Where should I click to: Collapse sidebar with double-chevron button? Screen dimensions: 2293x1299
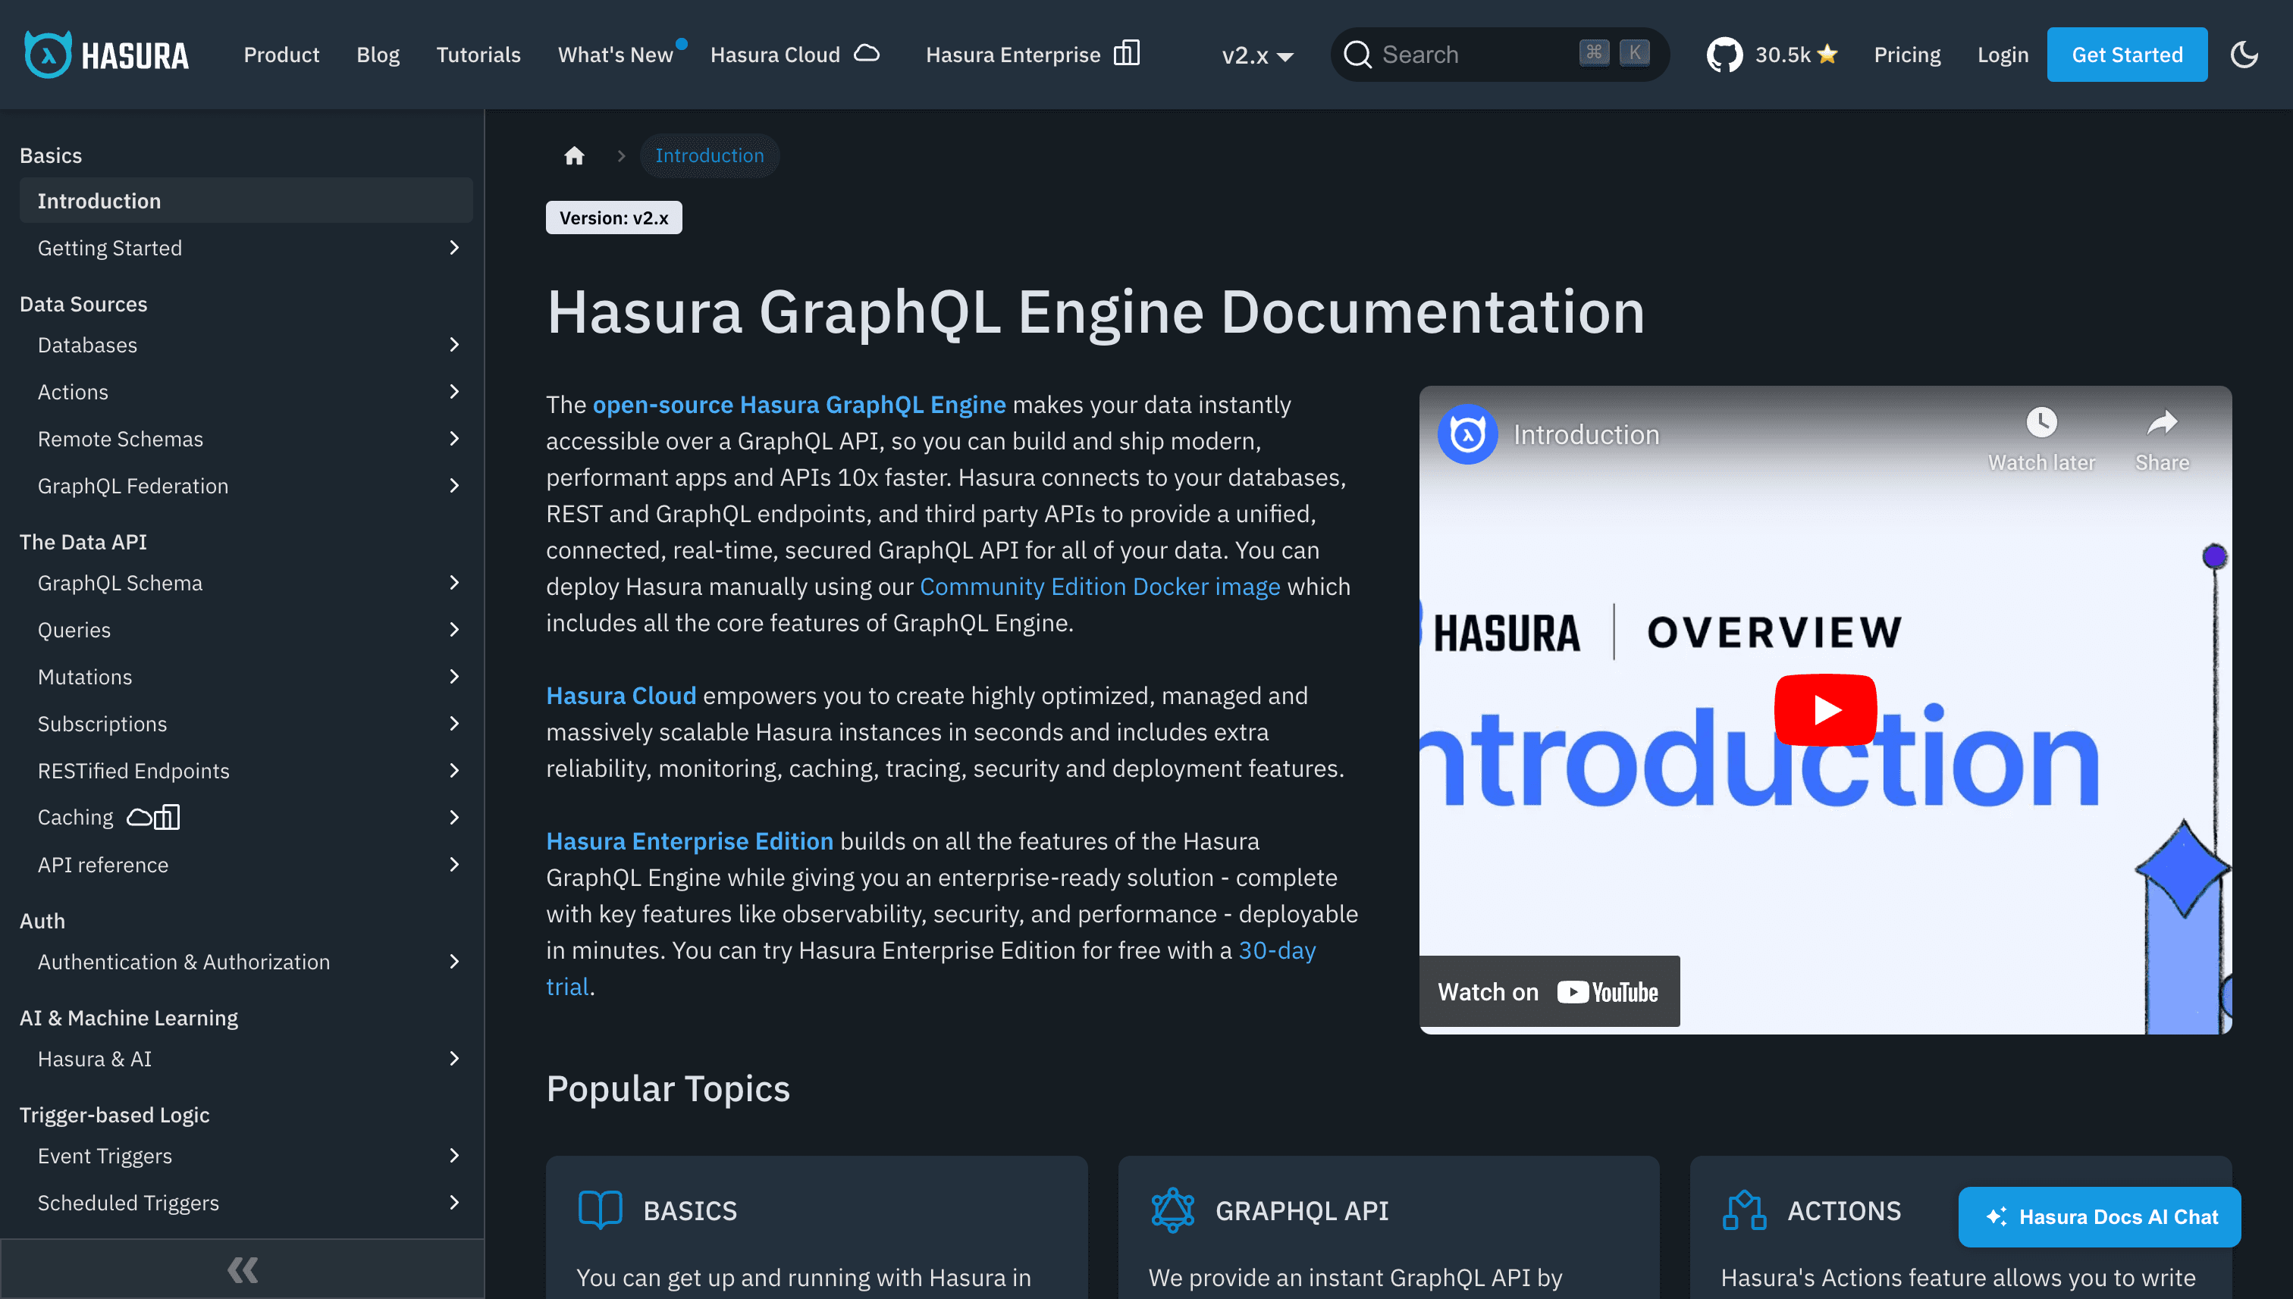pos(242,1269)
